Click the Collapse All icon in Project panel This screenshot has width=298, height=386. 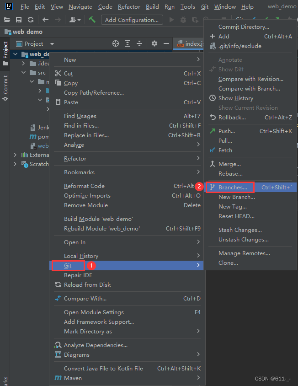coord(139,43)
